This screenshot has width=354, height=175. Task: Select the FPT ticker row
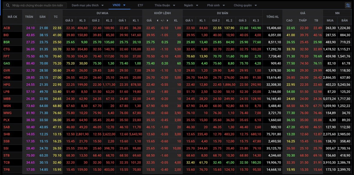pyautogui.click(x=177, y=56)
